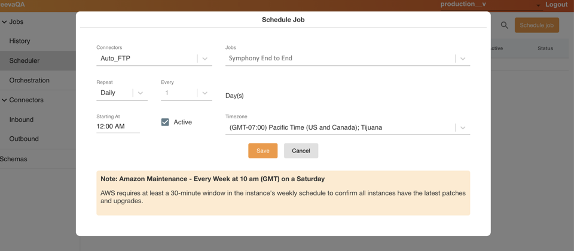574x251 pixels.
Task: Expand the Timezone dropdown
Action: click(x=463, y=127)
